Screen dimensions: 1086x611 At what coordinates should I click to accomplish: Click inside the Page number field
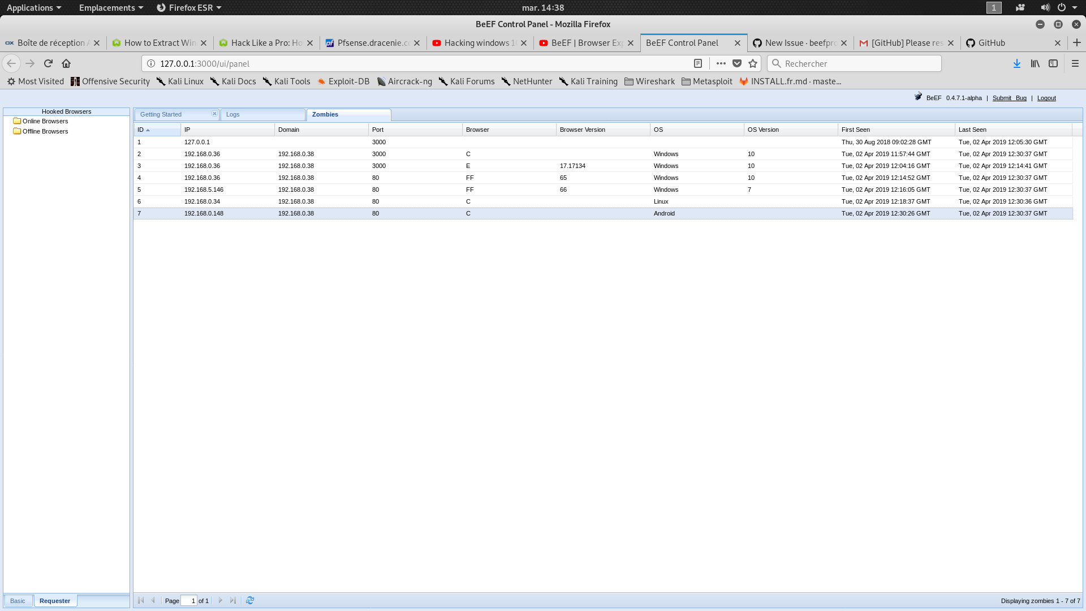click(189, 600)
